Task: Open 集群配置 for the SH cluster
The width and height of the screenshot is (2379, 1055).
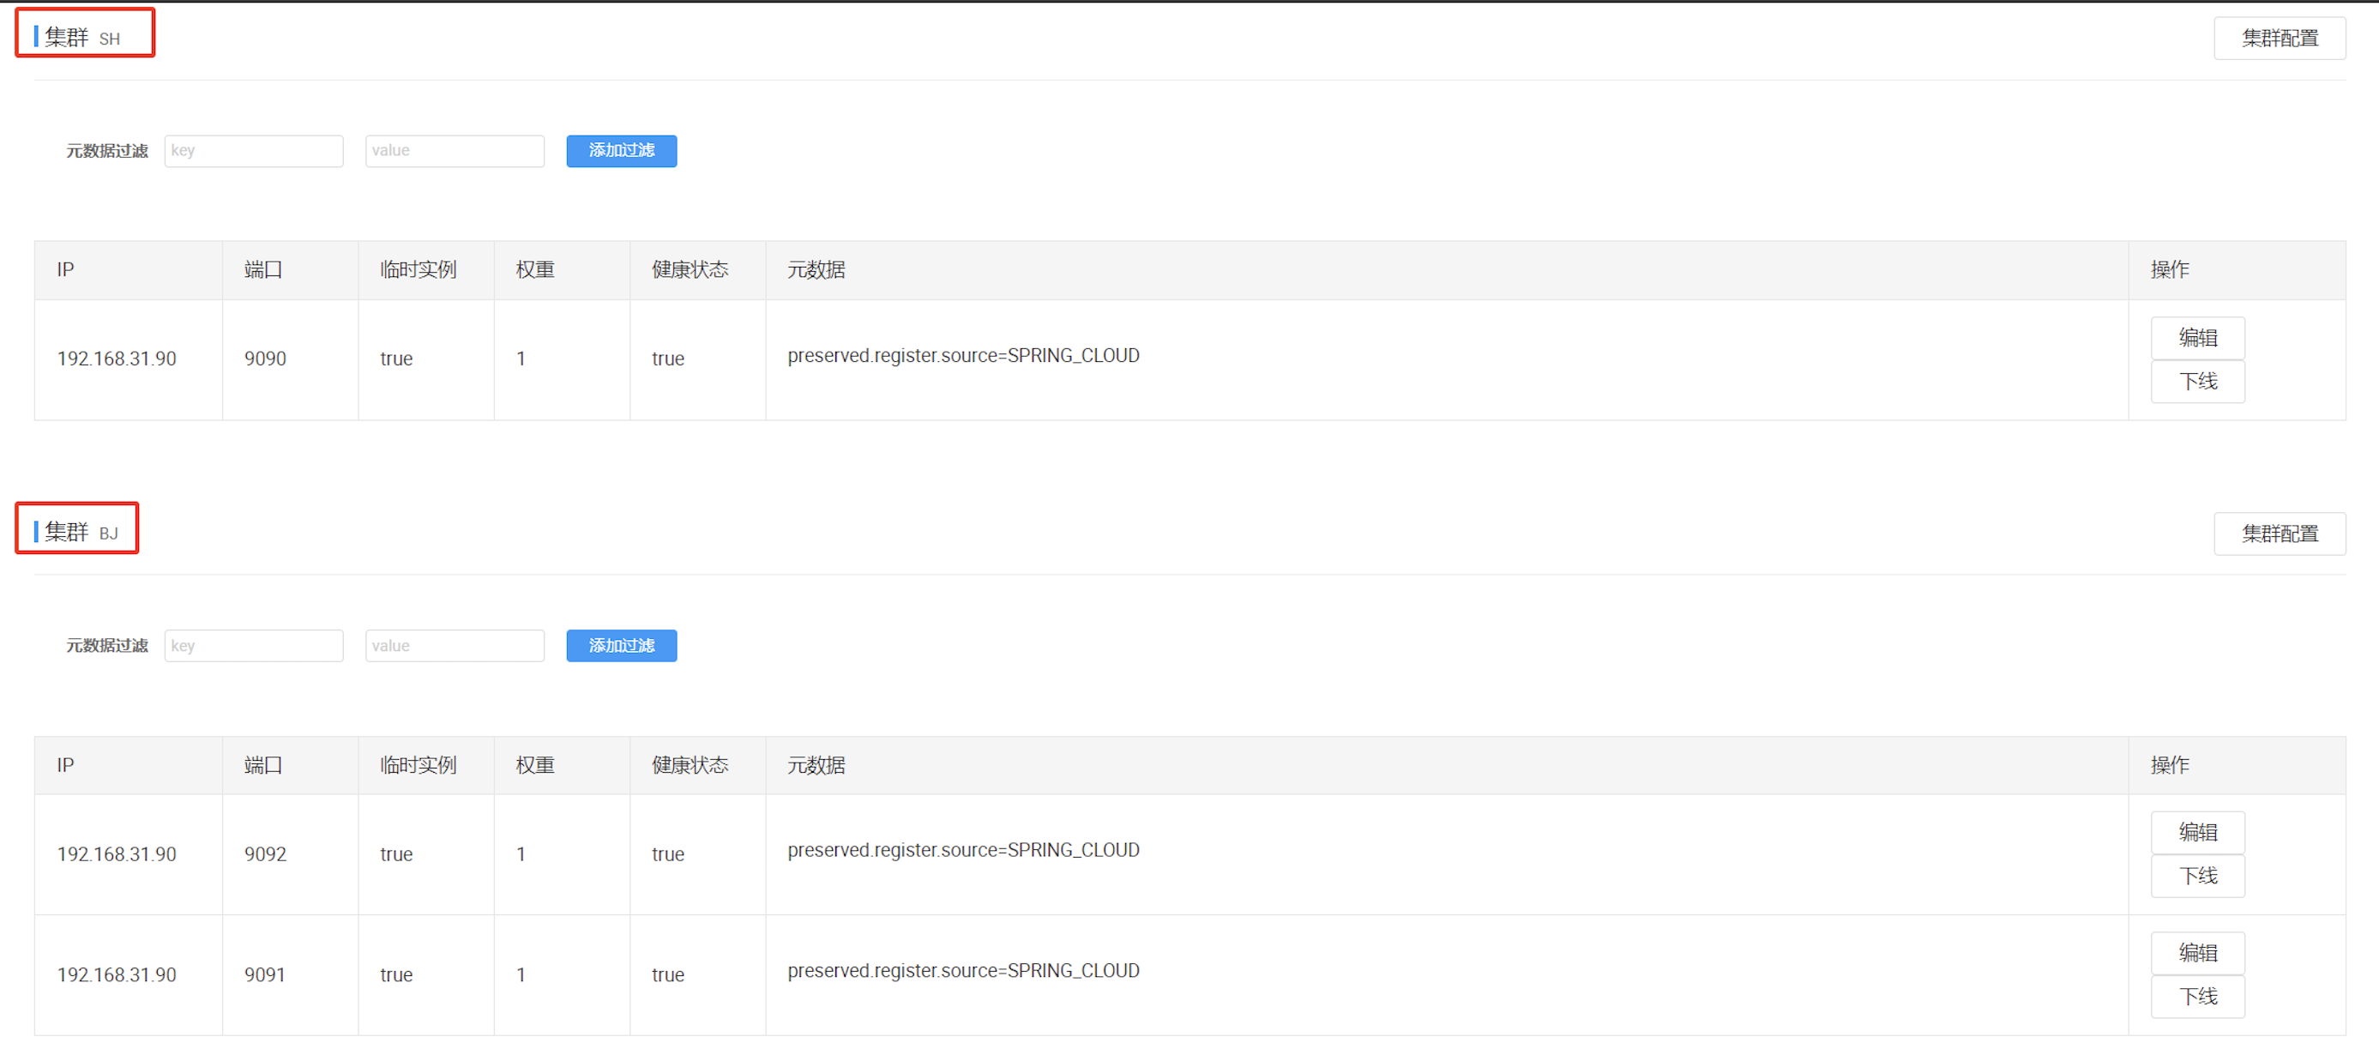Action: [2280, 38]
